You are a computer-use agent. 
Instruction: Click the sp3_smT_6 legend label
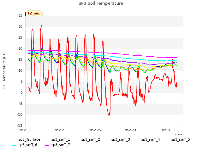pyautogui.click(x=28, y=145)
